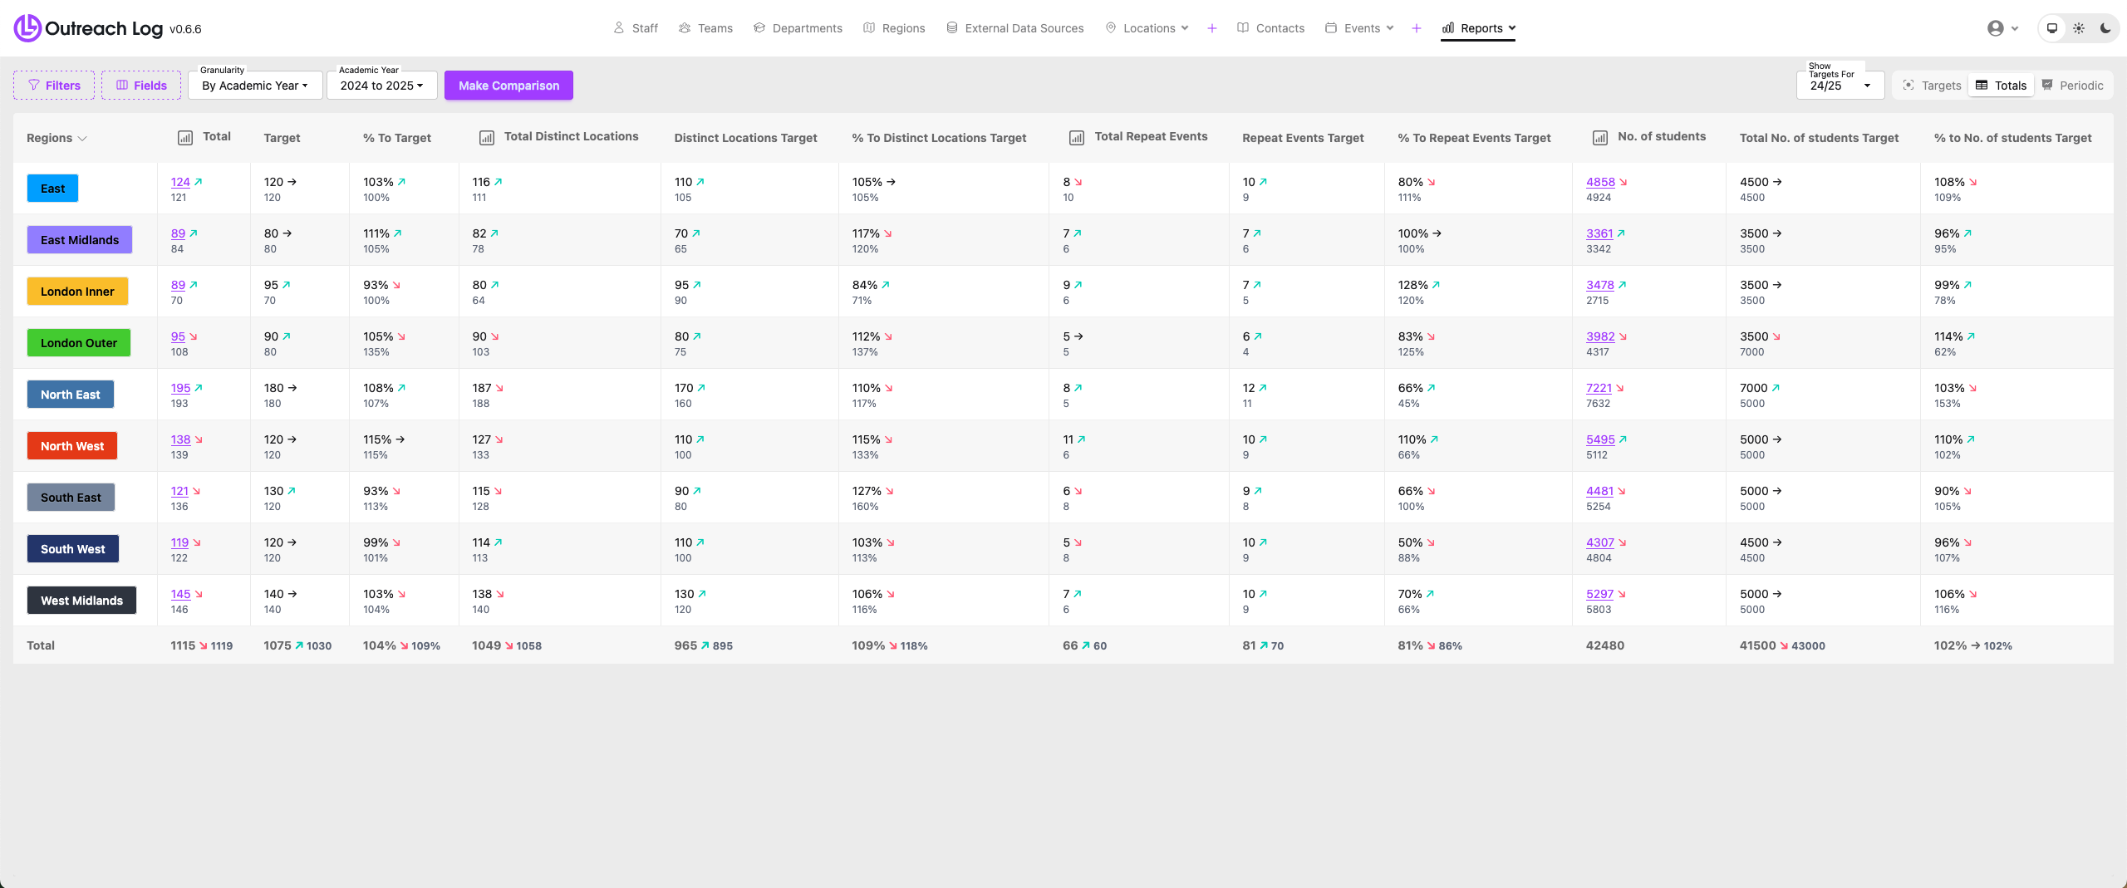Click chart icon beside Total Repeat Events
The width and height of the screenshot is (2127, 888).
tap(1077, 138)
